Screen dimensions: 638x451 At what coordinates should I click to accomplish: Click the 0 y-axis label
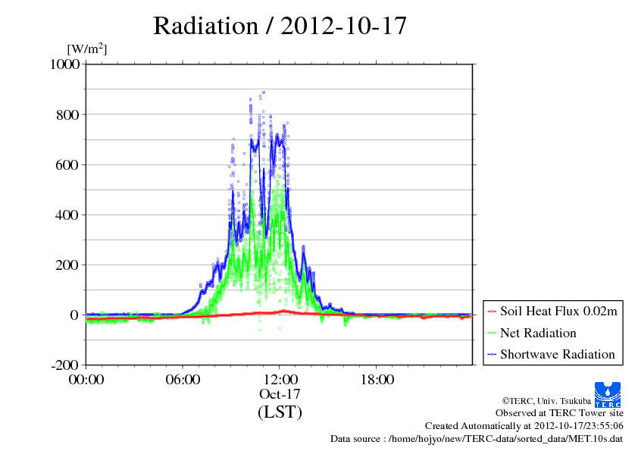click(x=74, y=315)
